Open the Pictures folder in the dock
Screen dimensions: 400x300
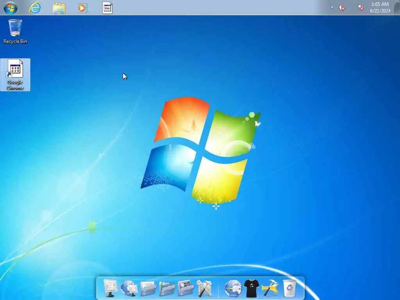pyautogui.click(x=186, y=288)
